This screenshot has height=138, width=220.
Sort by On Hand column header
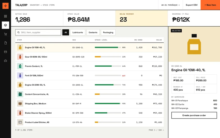138,40
